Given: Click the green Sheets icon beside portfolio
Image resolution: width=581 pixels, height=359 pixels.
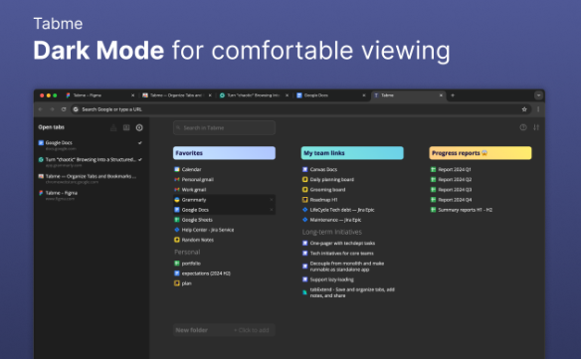Looking at the screenshot, I should [x=177, y=264].
